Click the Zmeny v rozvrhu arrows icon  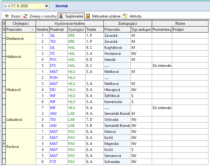25,16
